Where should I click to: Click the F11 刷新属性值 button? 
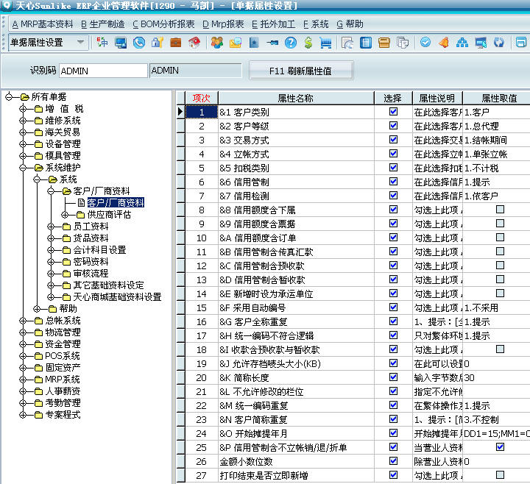(x=301, y=71)
